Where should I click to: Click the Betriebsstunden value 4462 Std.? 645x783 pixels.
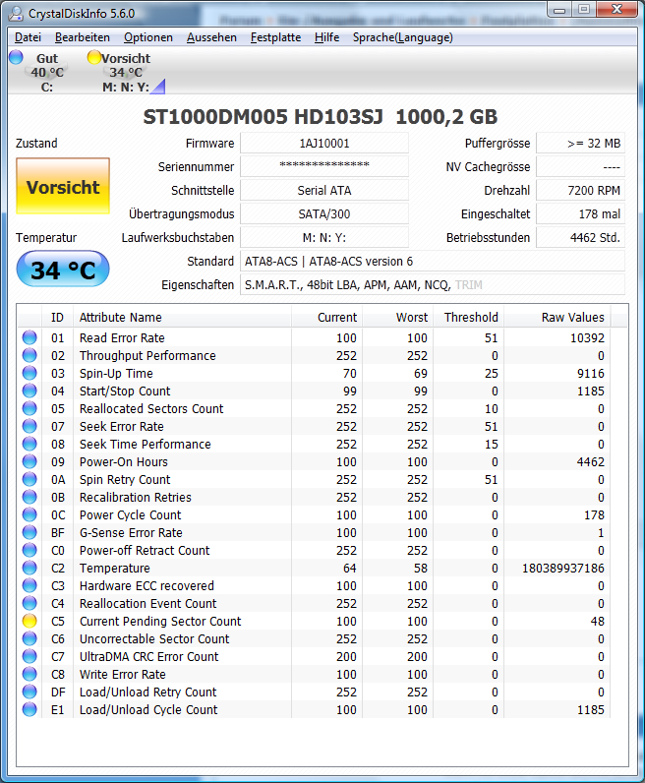click(x=580, y=238)
